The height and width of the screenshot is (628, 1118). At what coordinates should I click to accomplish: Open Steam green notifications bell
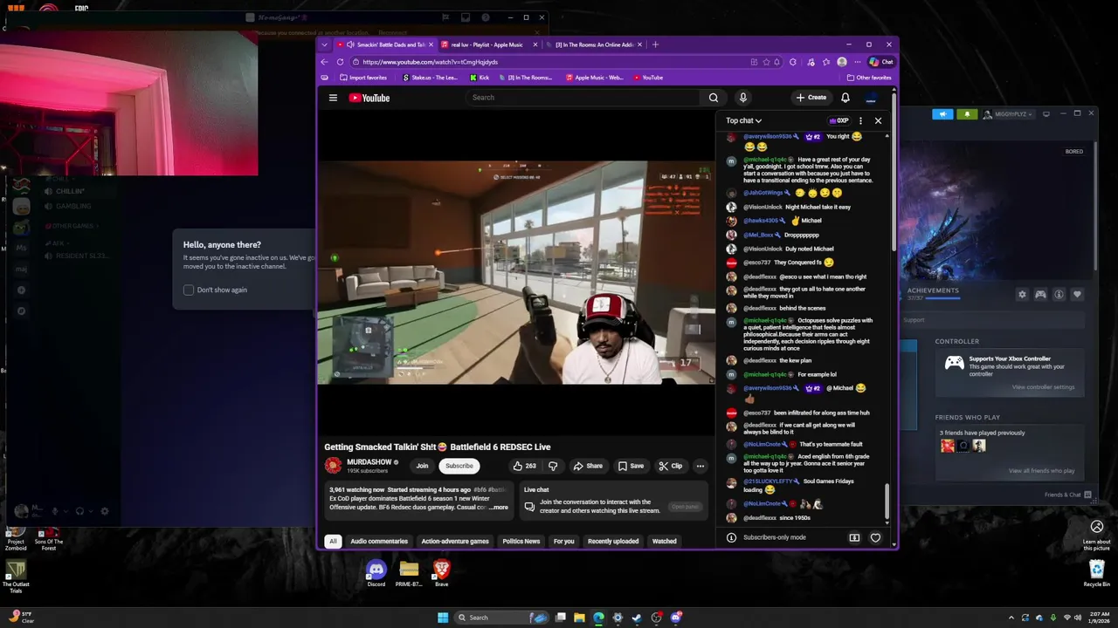(x=967, y=114)
